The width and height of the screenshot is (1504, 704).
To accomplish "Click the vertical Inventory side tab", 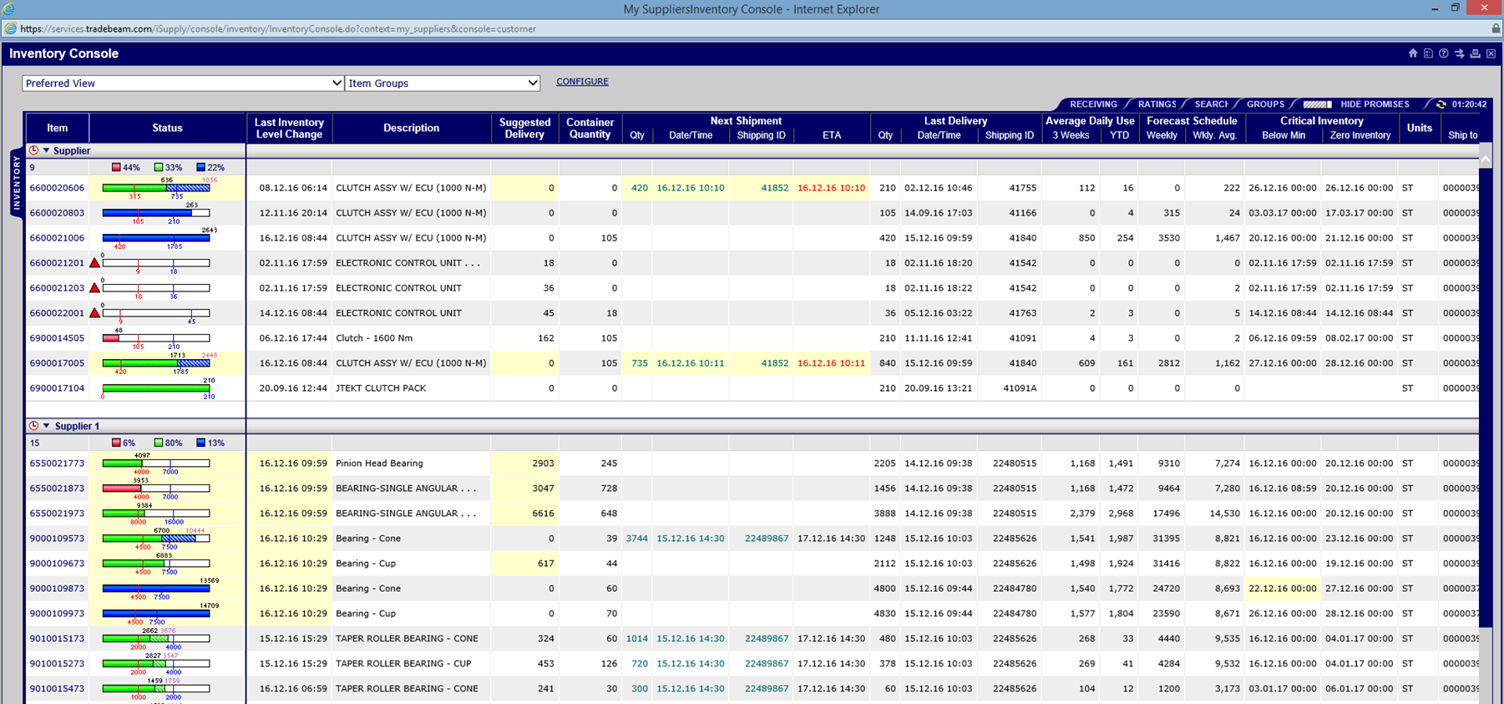I will pos(16,183).
